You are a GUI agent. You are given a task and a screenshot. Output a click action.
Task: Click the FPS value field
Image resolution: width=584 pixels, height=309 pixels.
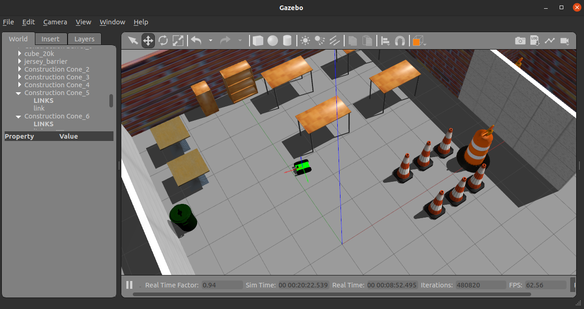[x=545, y=285]
